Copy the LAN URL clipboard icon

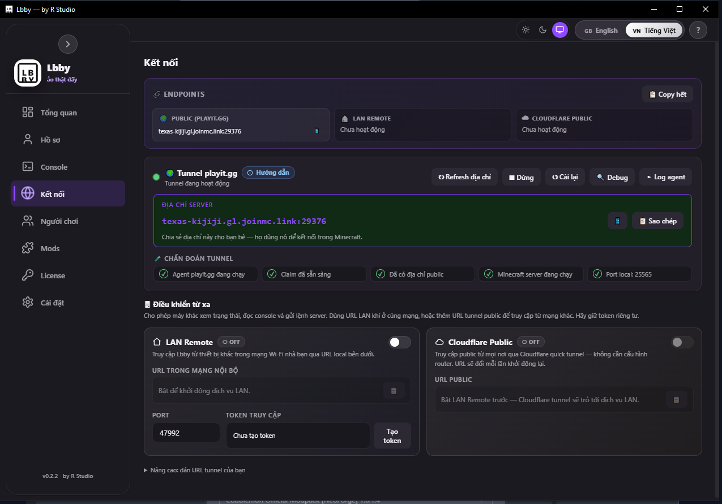[x=394, y=391]
